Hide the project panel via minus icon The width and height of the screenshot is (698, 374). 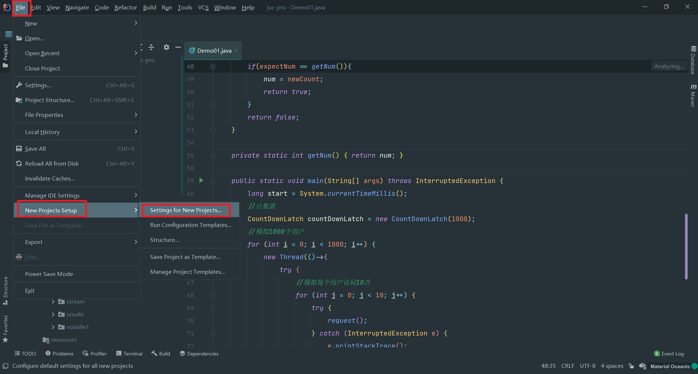[x=178, y=47]
